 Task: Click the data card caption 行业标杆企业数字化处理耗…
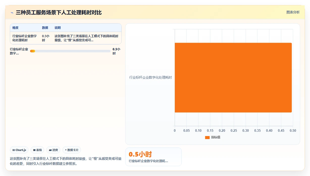point(148,161)
